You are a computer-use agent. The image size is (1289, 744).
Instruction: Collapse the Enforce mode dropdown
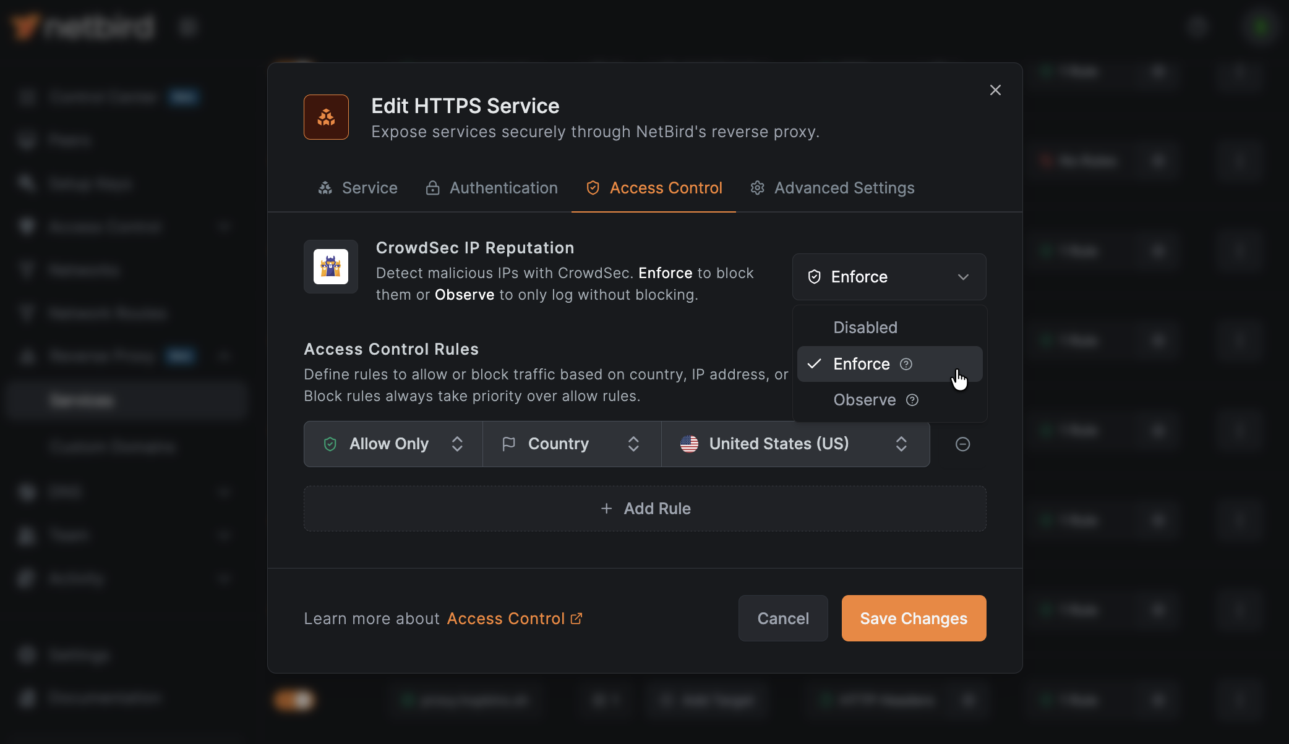point(962,277)
